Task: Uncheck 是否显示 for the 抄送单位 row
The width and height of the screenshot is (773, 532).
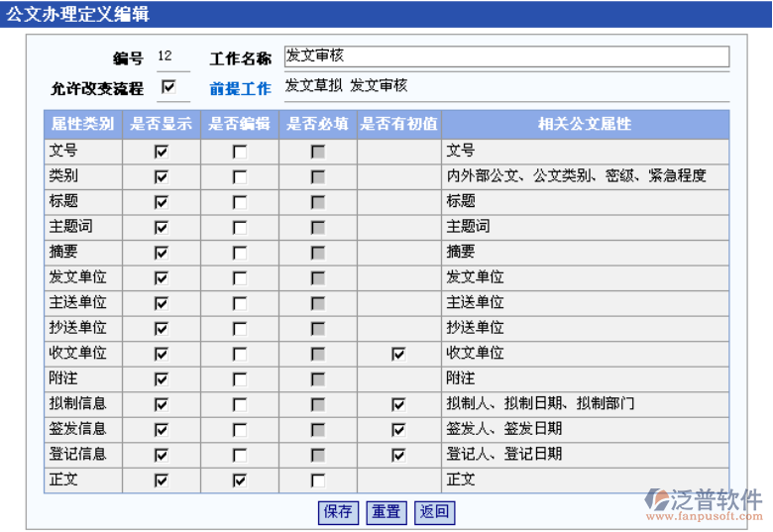Action: pyautogui.click(x=162, y=329)
